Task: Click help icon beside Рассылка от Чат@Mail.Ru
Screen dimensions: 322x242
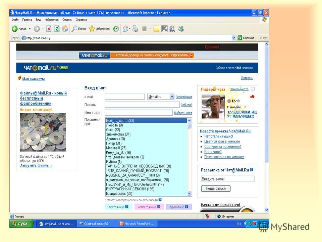Action: [252, 170]
